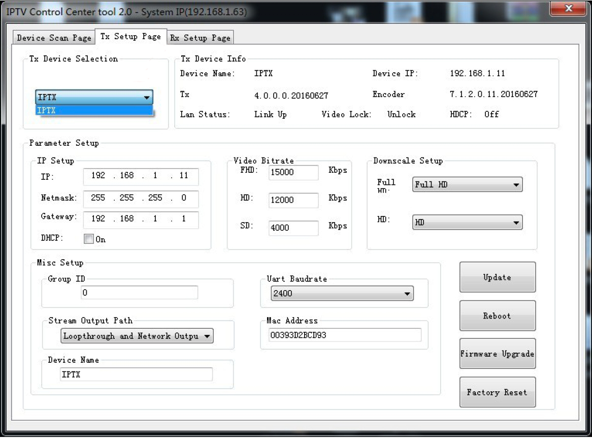
Task: Select the Tx Setup Page tab
Action: click(x=130, y=37)
